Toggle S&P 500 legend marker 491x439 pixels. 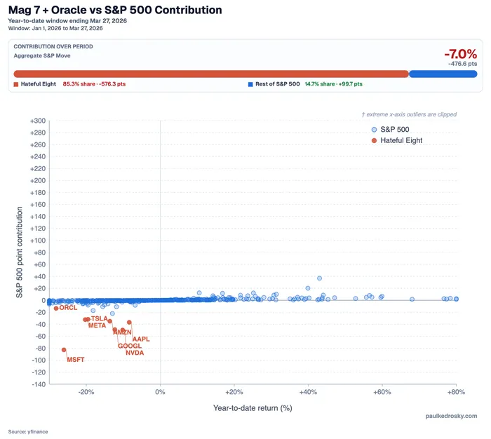374,130
